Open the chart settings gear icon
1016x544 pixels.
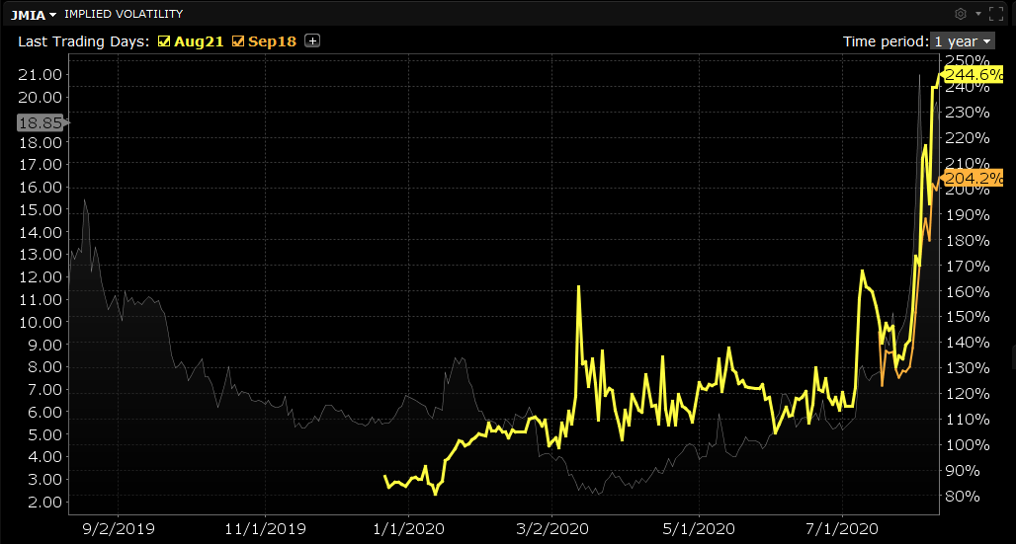pyautogui.click(x=961, y=14)
